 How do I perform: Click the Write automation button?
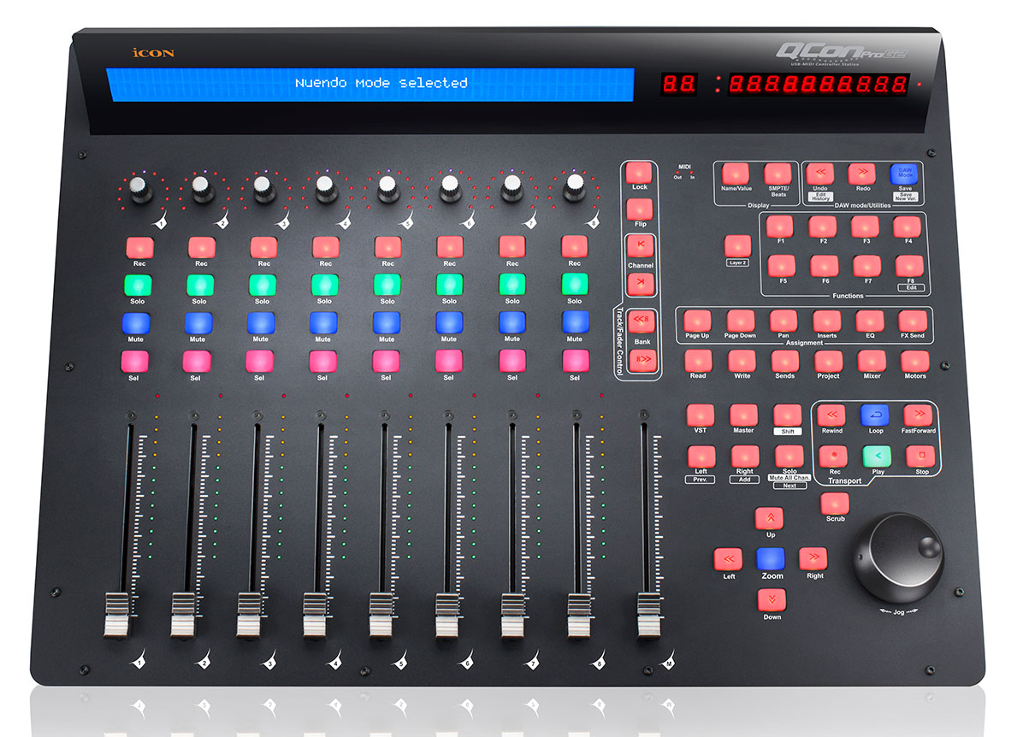pyautogui.click(x=742, y=361)
